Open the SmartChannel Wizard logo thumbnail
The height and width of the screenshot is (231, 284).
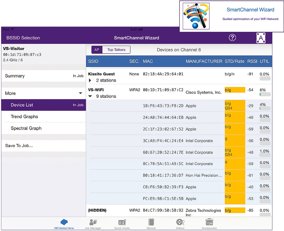[196, 16]
